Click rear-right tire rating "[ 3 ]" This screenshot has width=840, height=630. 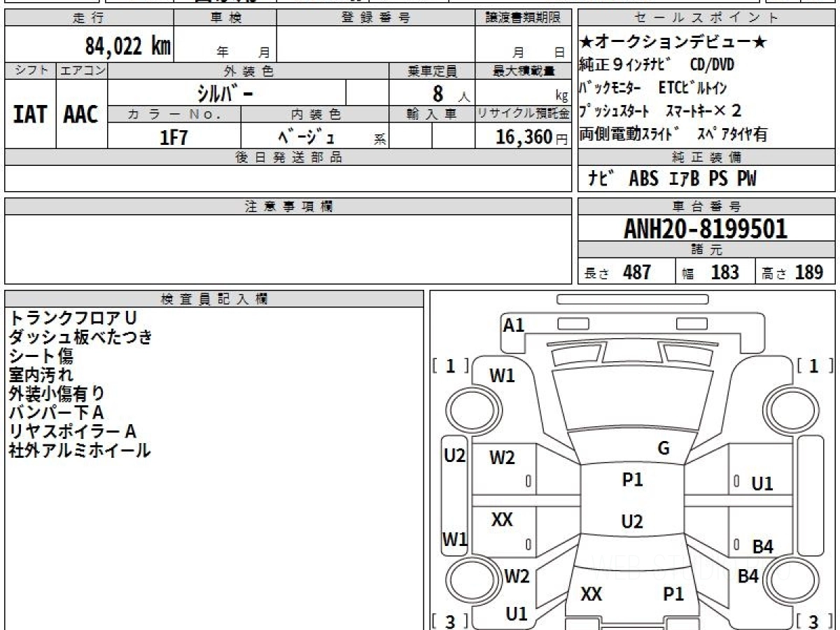(815, 621)
